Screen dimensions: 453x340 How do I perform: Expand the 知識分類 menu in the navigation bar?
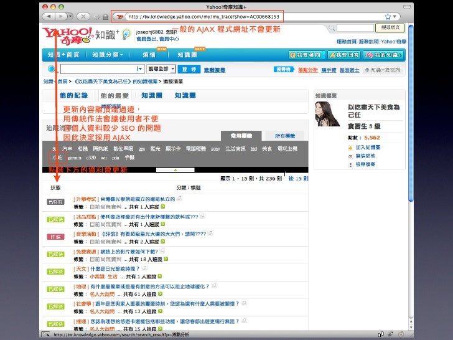[x=107, y=55]
